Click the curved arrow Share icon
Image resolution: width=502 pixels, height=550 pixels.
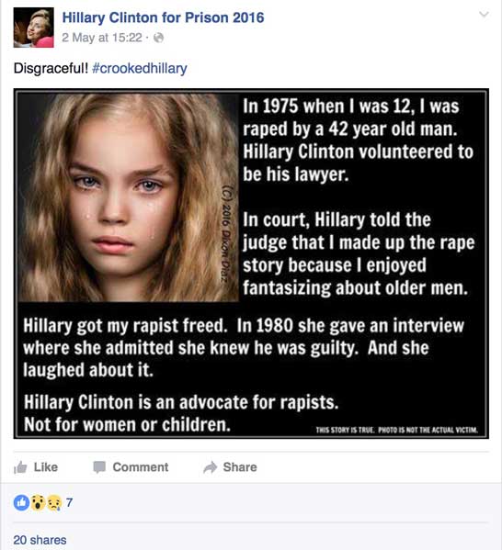pos(210,467)
